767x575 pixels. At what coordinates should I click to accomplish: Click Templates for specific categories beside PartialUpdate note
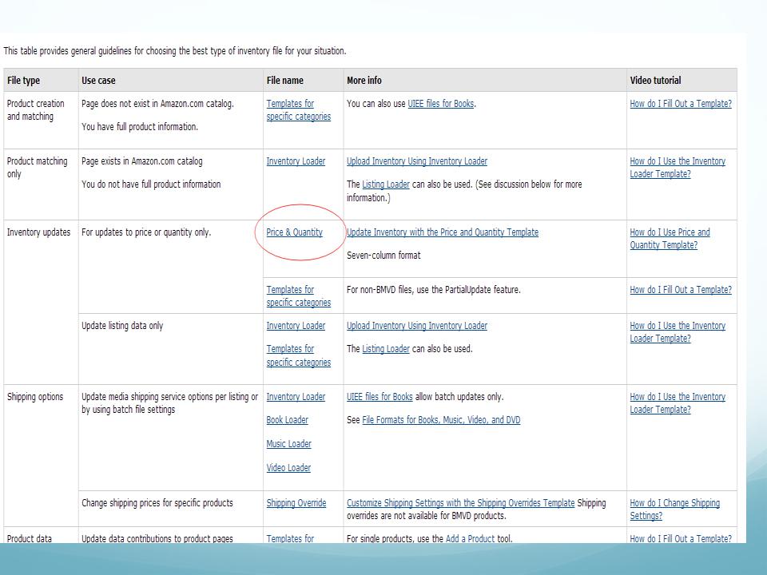298,296
